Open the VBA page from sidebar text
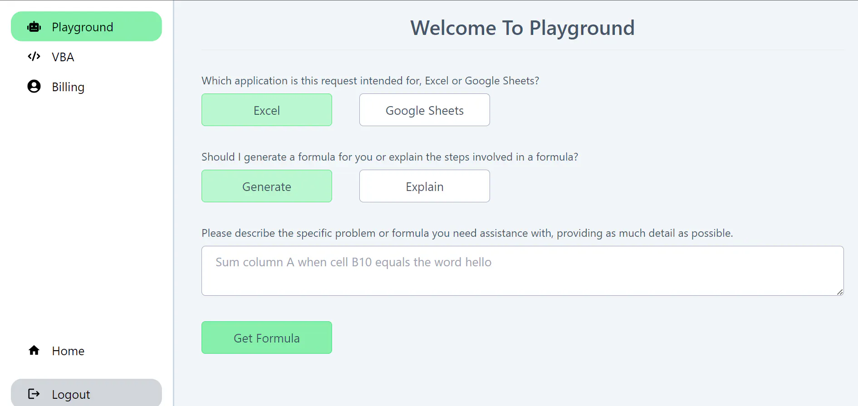Viewport: 858px width, 406px height. (x=63, y=57)
